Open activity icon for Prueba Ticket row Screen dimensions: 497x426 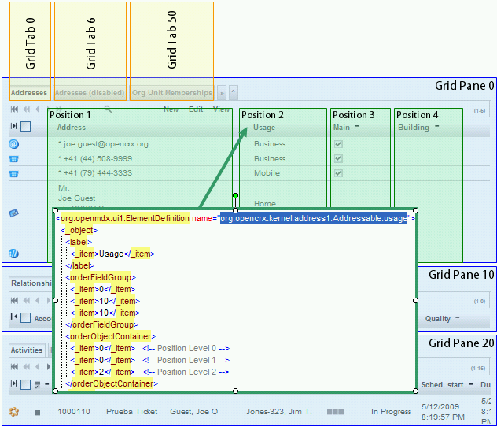tap(13, 412)
